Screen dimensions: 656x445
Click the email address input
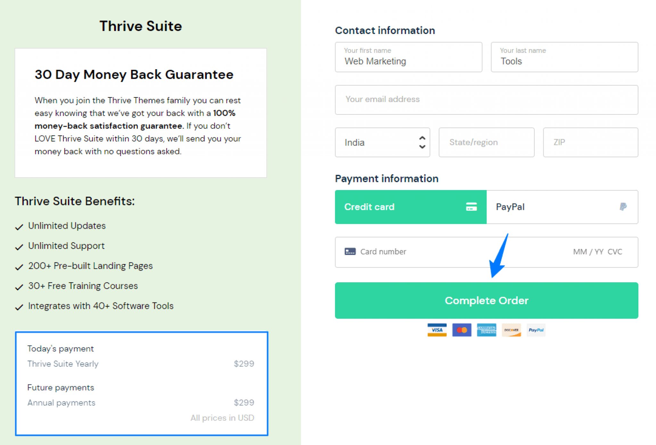click(x=486, y=100)
